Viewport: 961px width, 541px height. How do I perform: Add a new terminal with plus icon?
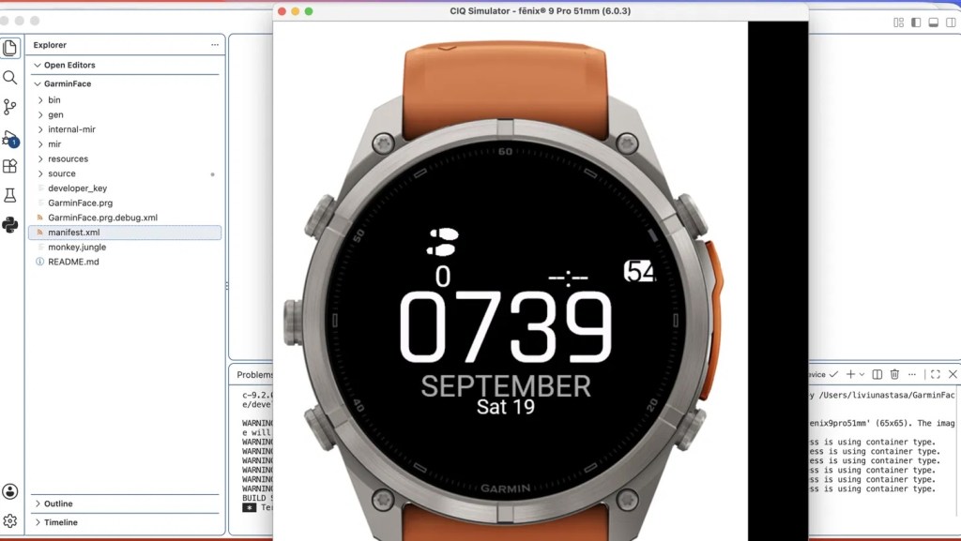(x=850, y=374)
